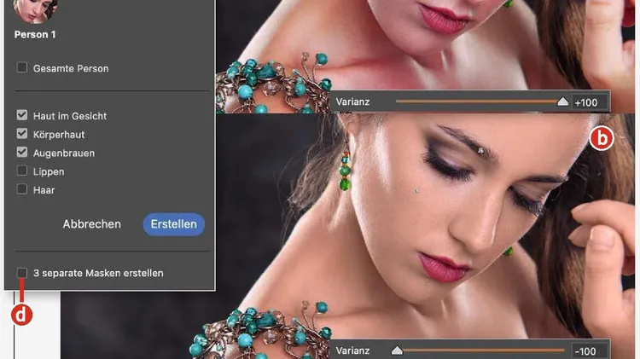
Task: Uncheck the Haut im Gesicht option
Action: pos(22,115)
